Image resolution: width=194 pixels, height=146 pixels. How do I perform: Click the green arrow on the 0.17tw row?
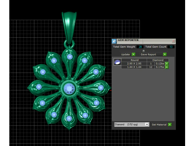tap(167, 67)
